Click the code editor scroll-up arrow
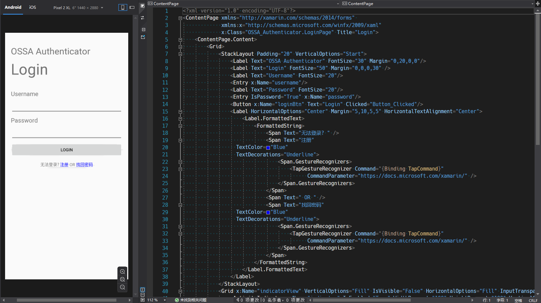The image size is (541, 303). [x=538, y=10]
